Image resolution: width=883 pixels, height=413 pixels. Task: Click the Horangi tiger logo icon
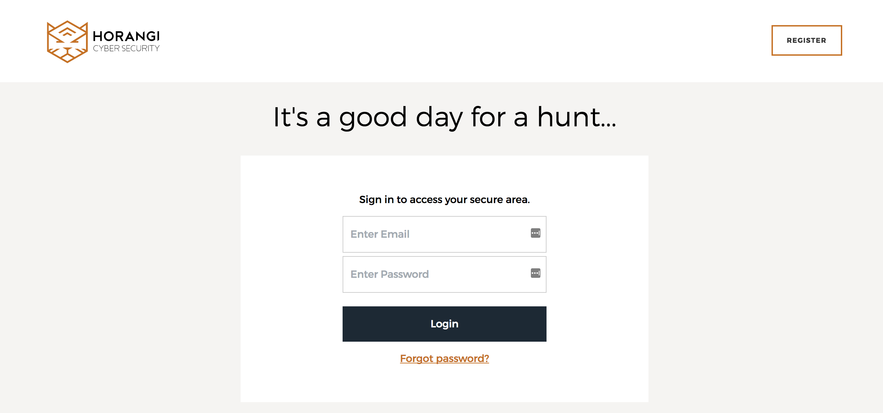pyautogui.click(x=67, y=41)
